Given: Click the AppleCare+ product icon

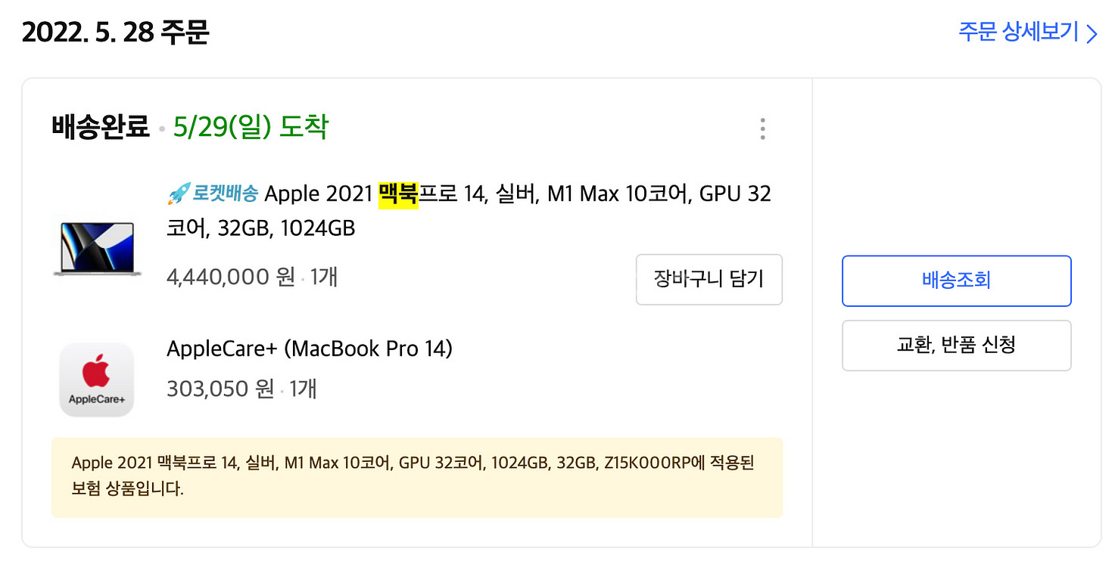Looking at the screenshot, I should (x=97, y=380).
